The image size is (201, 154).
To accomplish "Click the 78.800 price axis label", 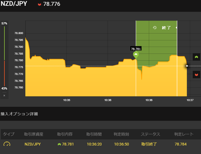I will [19, 33].
